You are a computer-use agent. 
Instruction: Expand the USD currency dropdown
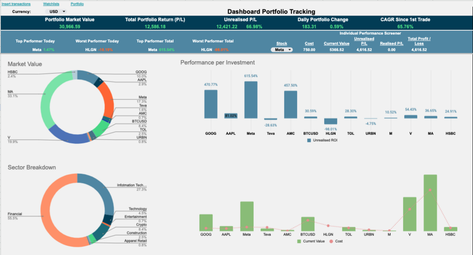pos(56,11)
